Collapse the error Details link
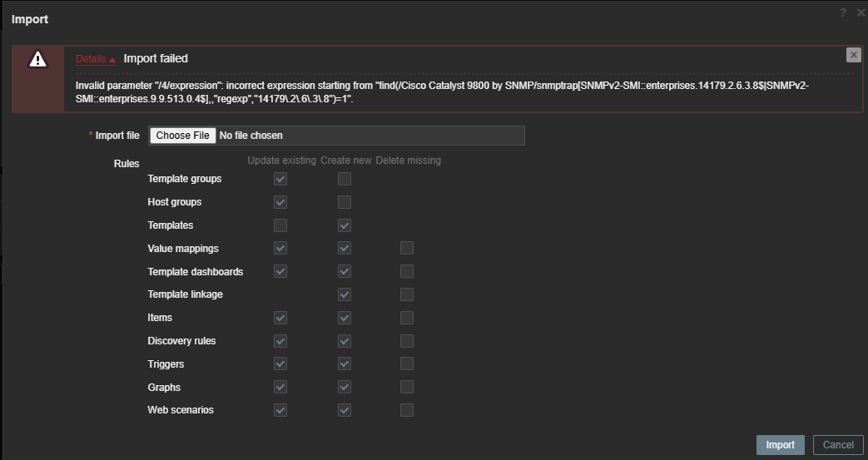The width and height of the screenshot is (868, 460). (x=95, y=59)
